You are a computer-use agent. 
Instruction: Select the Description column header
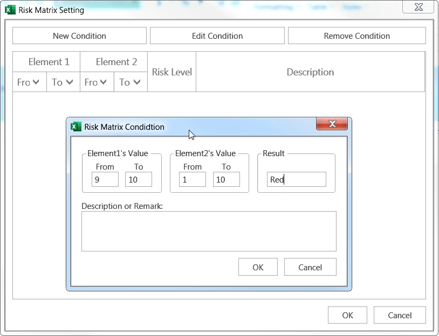[310, 72]
